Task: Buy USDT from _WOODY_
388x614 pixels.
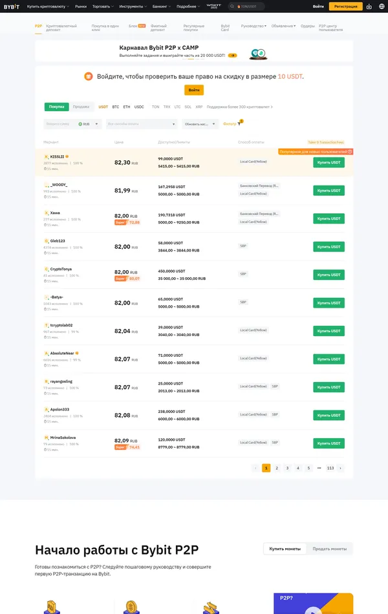Action: point(329,191)
